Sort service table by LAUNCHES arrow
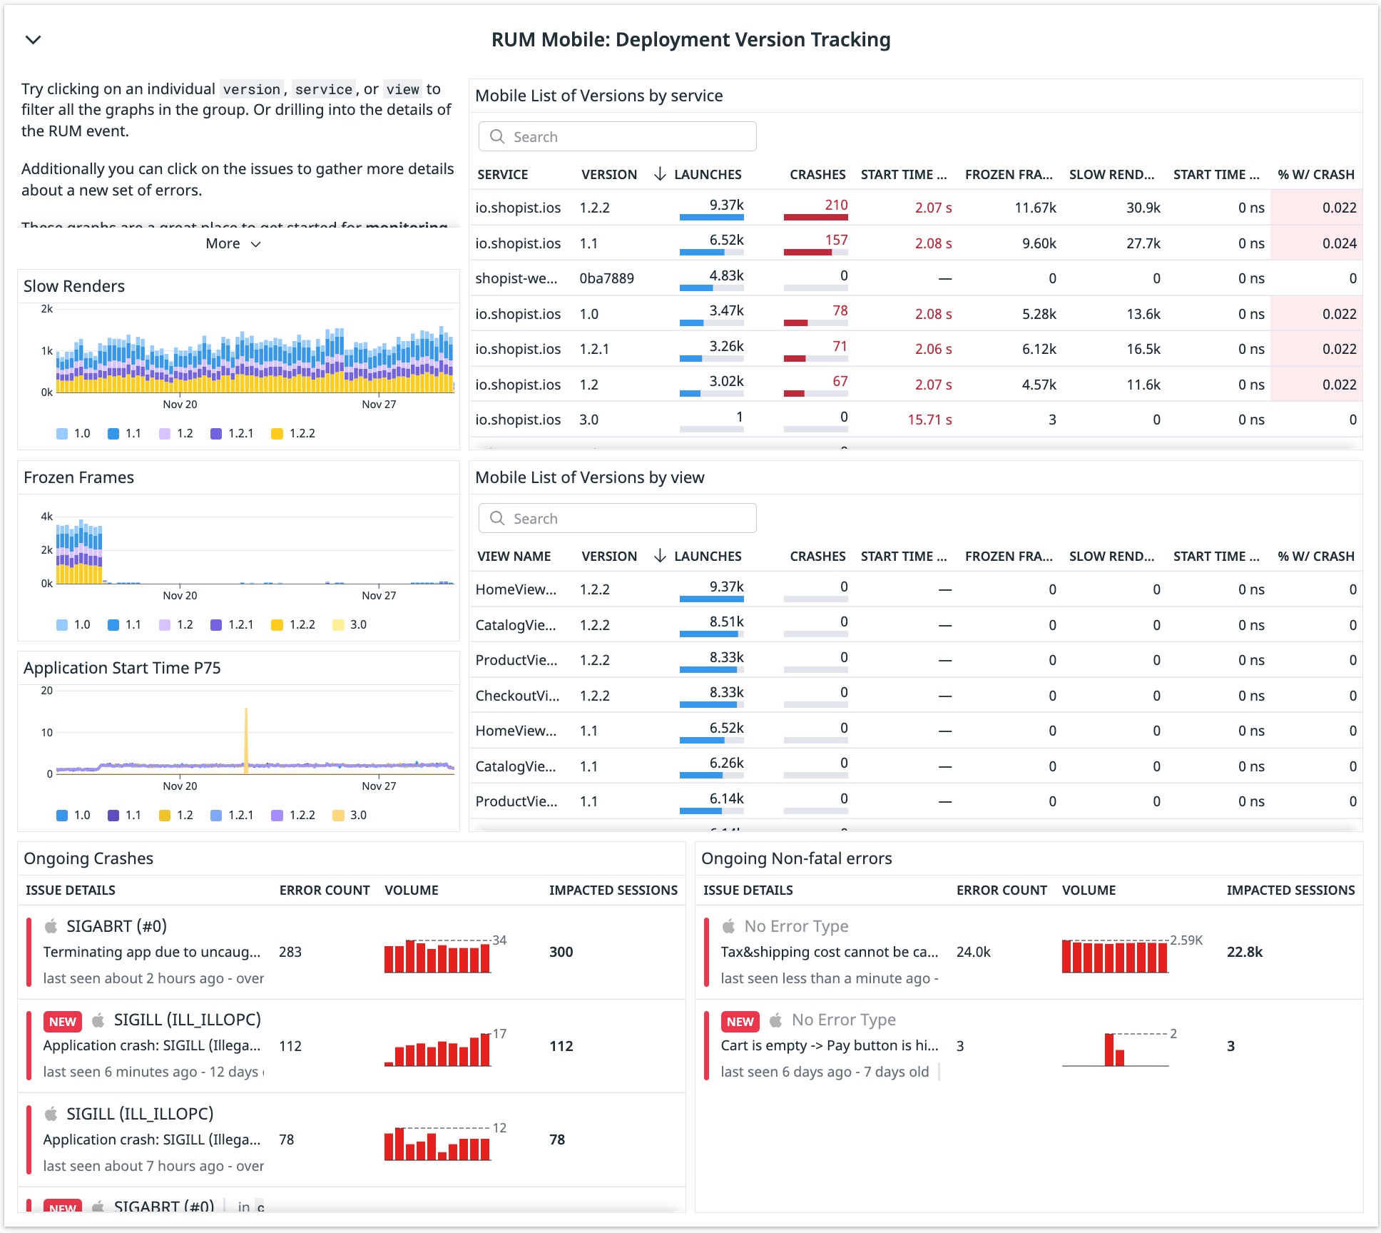1381x1233 pixels. point(660,174)
